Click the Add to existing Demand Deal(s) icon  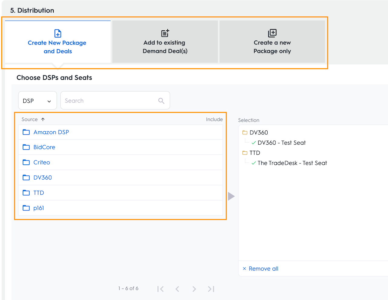[x=165, y=33]
